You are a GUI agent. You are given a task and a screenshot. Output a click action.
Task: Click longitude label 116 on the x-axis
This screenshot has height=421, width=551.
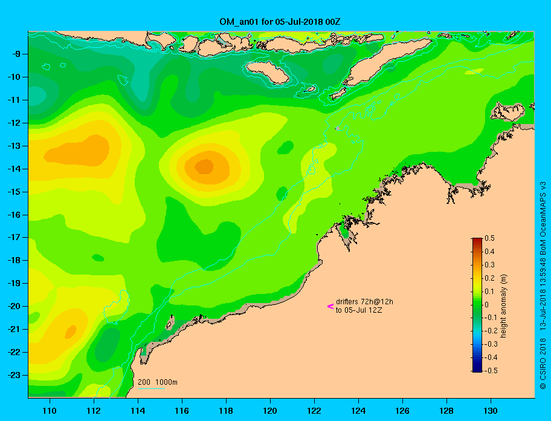pyautogui.click(x=182, y=411)
